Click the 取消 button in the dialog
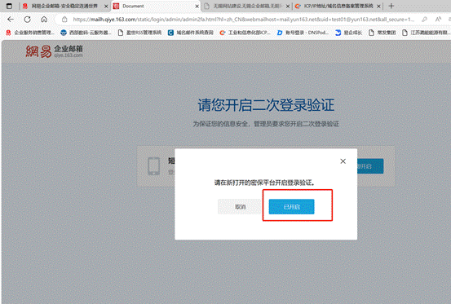The height and width of the screenshot is (304, 451). [239, 206]
